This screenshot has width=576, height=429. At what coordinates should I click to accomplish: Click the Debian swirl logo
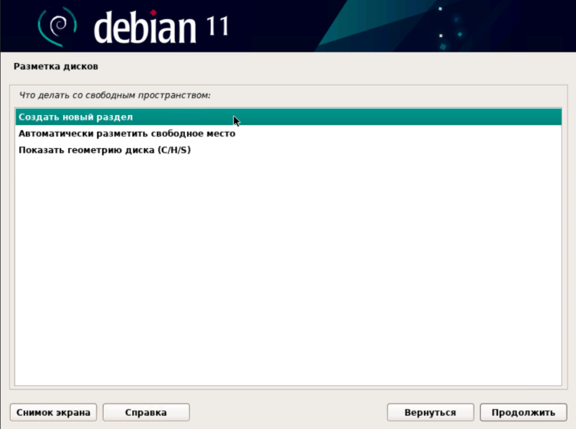click(x=58, y=26)
